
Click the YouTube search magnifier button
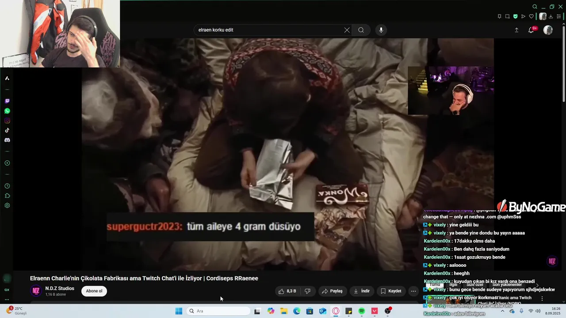point(361,30)
